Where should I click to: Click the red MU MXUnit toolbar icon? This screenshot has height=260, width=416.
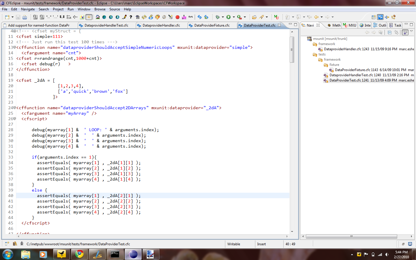coord(276,17)
